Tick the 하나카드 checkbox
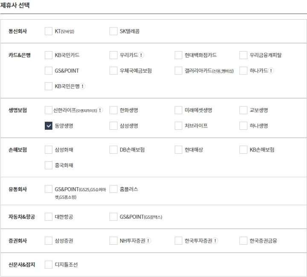 click(243, 71)
